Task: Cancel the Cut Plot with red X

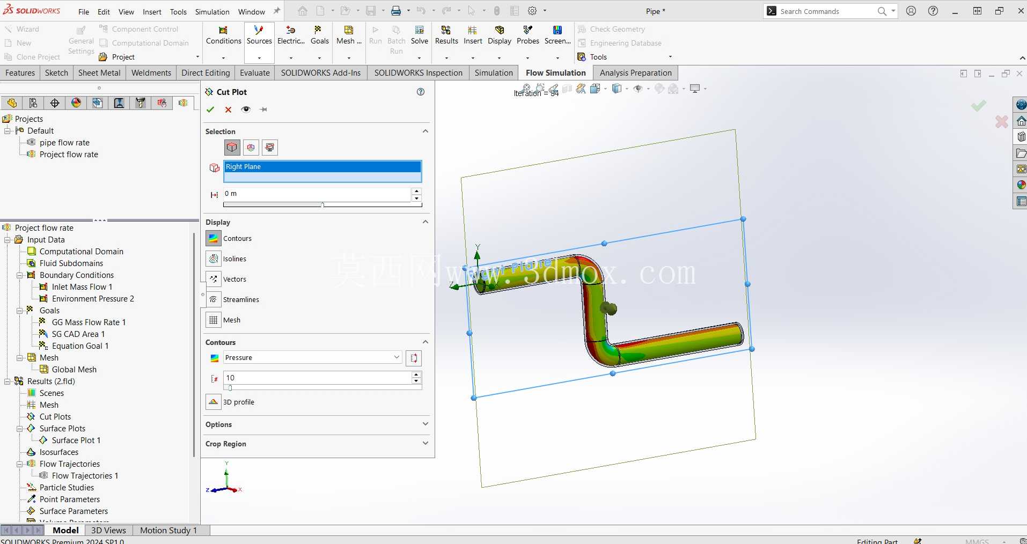Action: 228,109
